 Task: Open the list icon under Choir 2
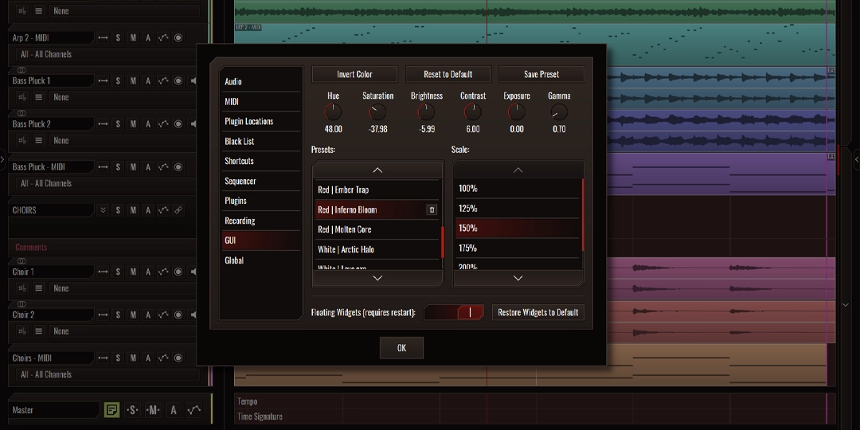(x=38, y=331)
